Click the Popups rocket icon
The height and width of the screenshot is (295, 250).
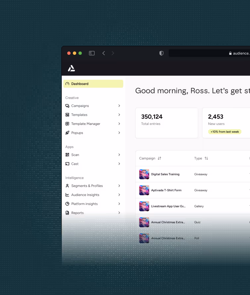(67, 133)
